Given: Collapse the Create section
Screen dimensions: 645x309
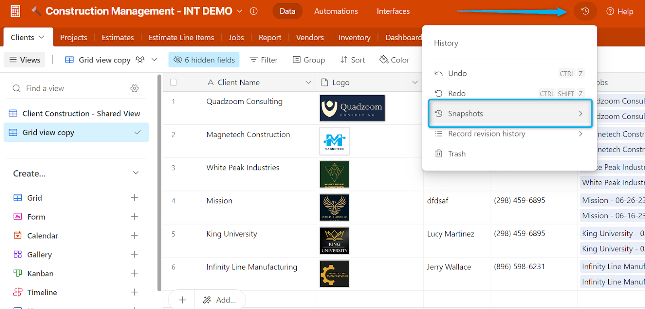Looking at the screenshot, I should (x=135, y=173).
